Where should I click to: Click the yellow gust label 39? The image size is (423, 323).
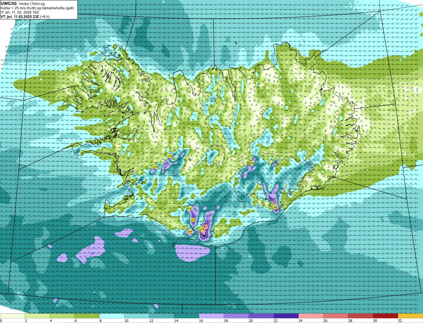tap(202, 229)
